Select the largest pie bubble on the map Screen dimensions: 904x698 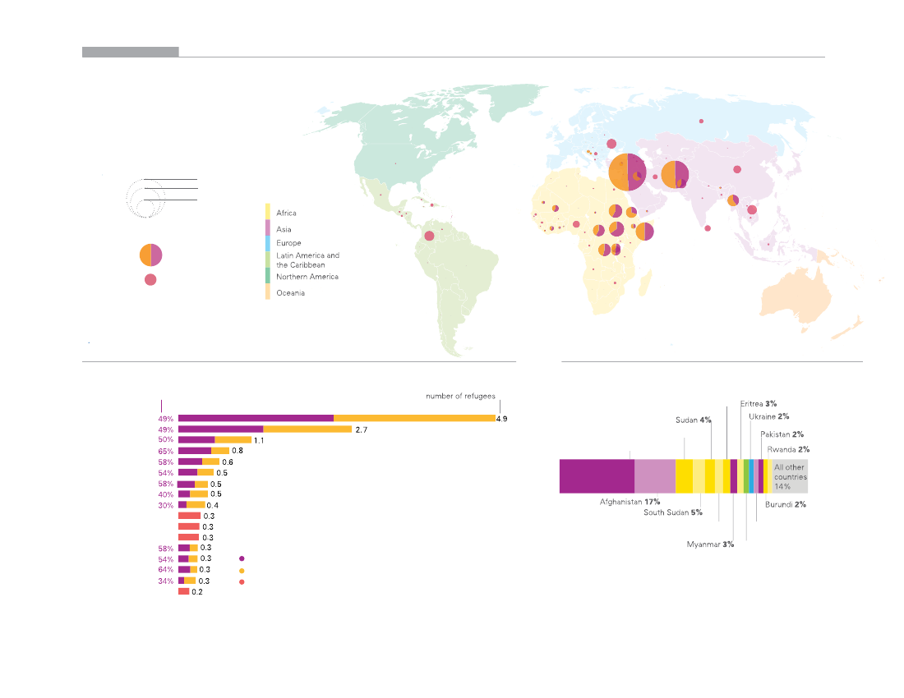click(x=627, y=172)
